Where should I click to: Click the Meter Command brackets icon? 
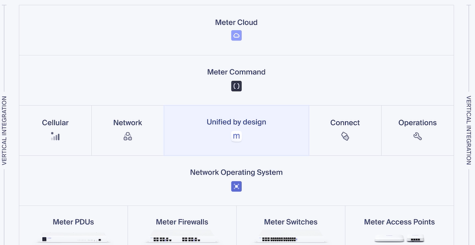pos(236,86)
